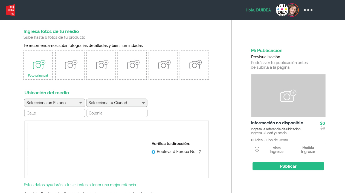This screenshot has width=345, height=193.
Task: Add a photo in the third upload slot
Action: (101, 65)
